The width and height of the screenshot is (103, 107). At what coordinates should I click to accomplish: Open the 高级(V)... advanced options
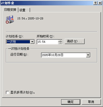(74, 41)
